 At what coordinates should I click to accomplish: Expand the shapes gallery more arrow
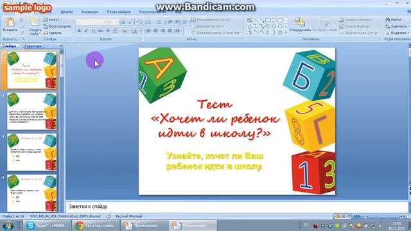click(286, 33)
